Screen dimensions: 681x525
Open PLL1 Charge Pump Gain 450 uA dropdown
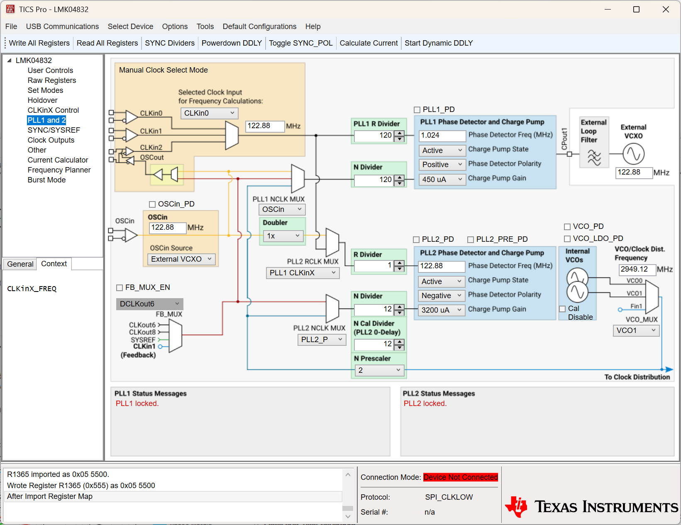(x=442, y=180)
